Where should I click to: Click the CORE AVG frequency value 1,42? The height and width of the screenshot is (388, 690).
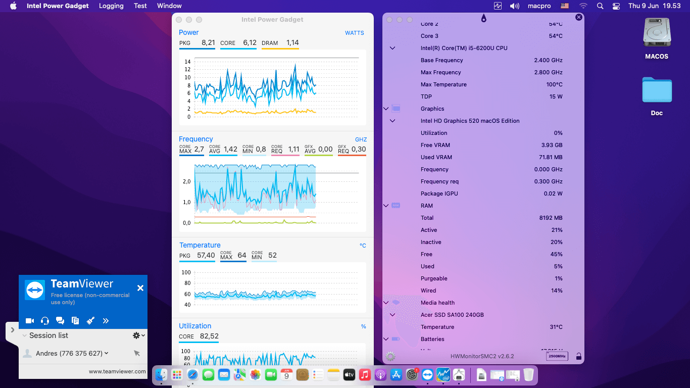tap(230, 149)
